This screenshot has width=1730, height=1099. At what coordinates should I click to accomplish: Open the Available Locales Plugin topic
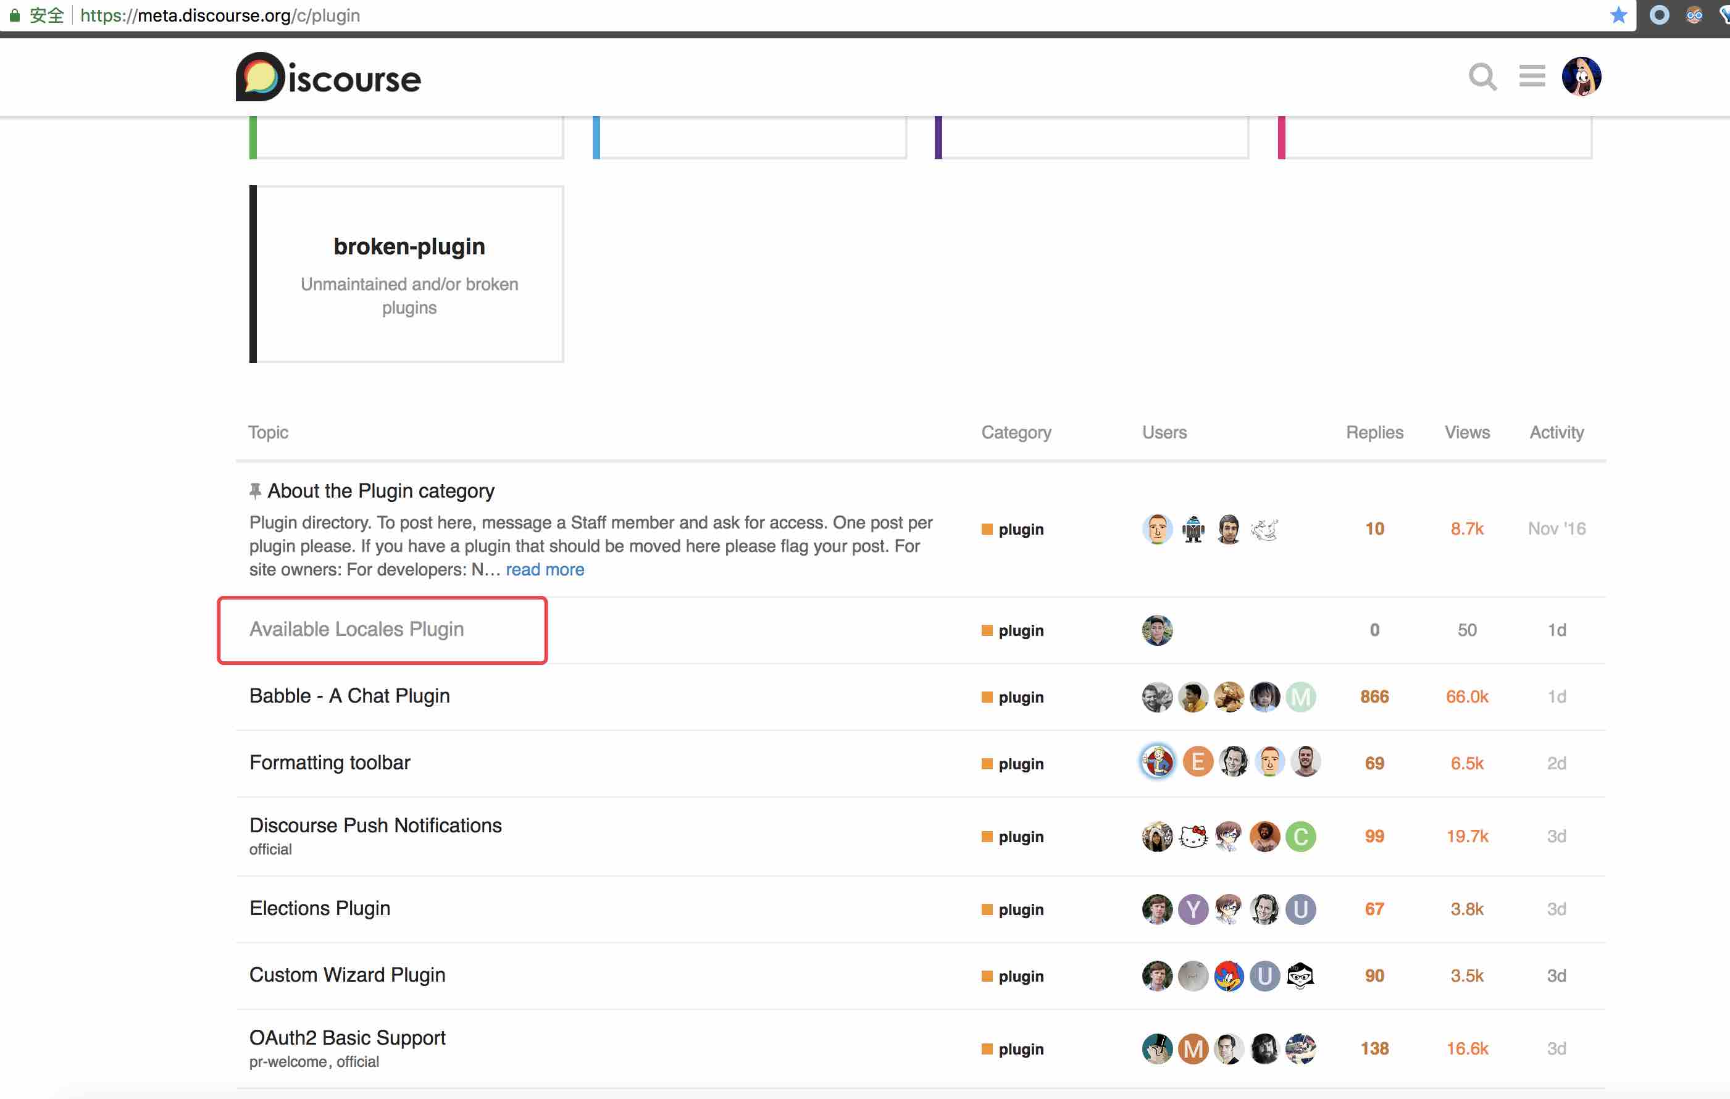click(x=356, y=629)
